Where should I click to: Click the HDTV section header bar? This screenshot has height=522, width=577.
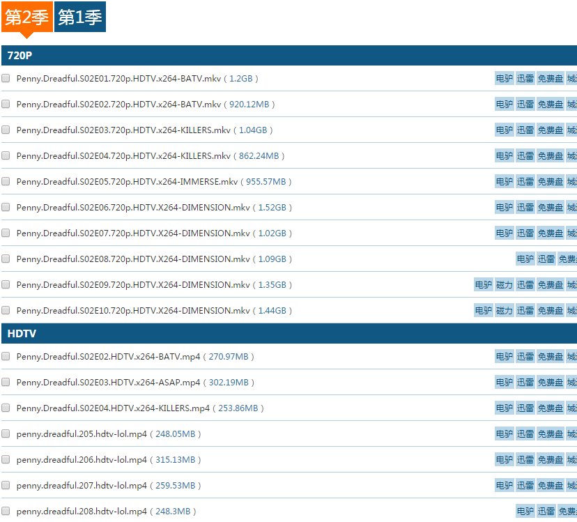pos(288,334)
